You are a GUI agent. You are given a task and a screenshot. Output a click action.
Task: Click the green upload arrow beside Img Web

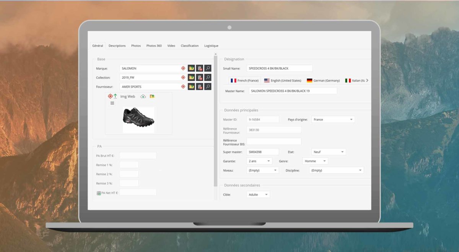115,96
